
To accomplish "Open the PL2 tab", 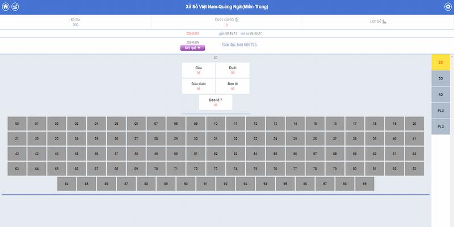I will [441, 110].
